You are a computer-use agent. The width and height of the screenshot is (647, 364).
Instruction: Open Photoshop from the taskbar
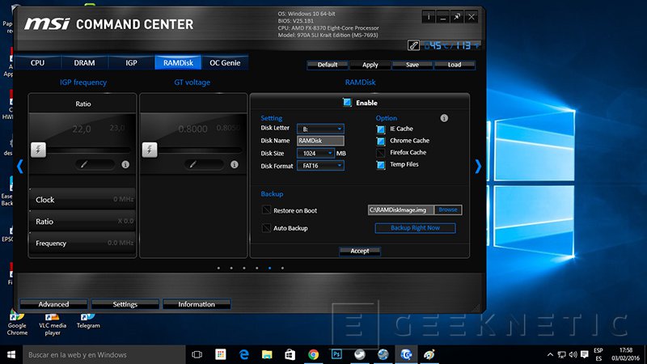(336, 354)
